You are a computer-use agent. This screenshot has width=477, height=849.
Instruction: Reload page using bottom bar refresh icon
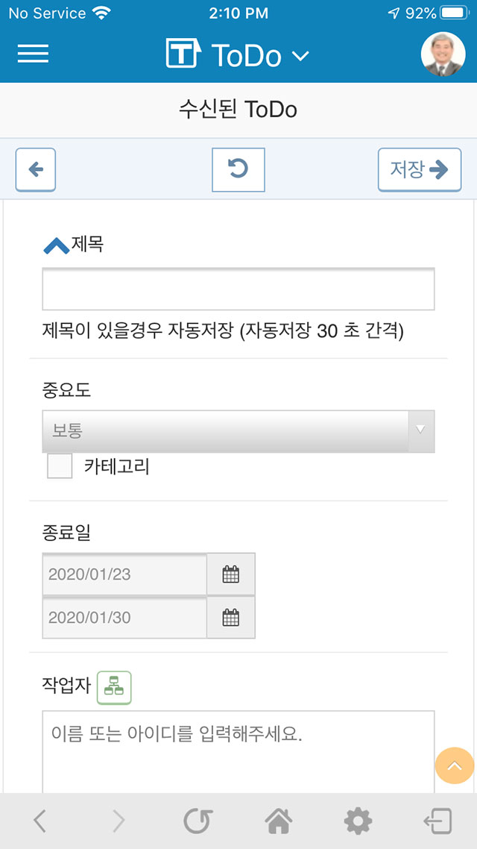coord(198,821)
